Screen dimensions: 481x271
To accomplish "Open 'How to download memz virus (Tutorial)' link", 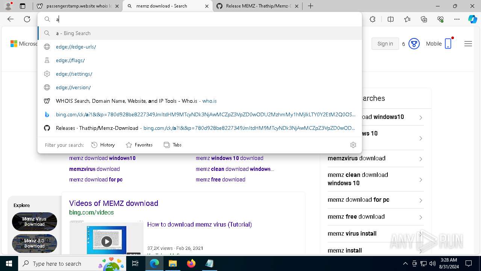I will 200,224.
